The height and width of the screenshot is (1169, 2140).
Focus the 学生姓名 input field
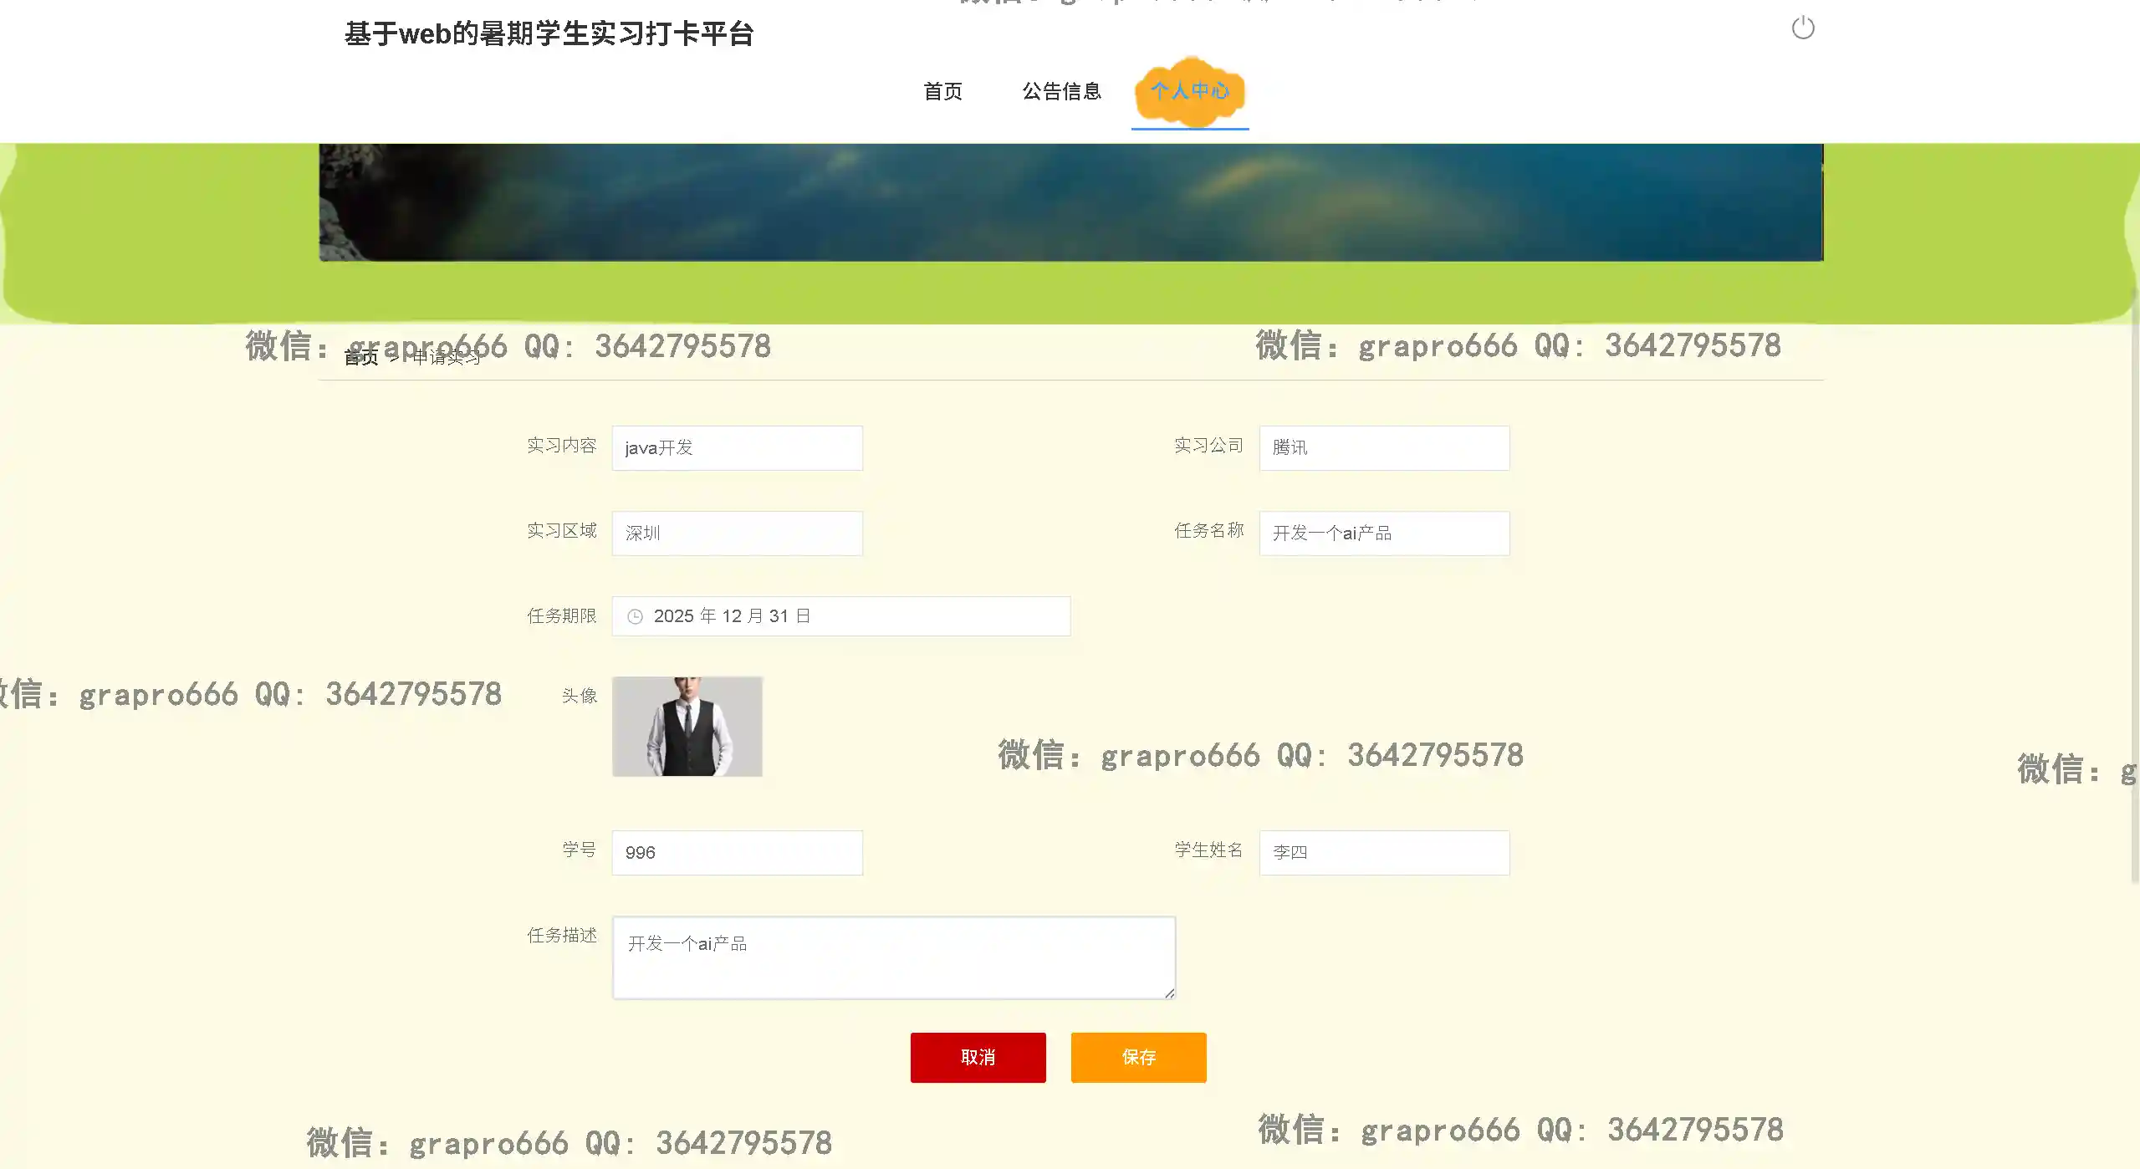pyautogui.click(x=1384, y=853)
